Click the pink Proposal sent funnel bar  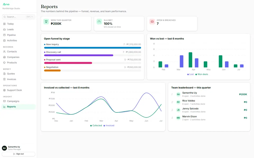68,63
